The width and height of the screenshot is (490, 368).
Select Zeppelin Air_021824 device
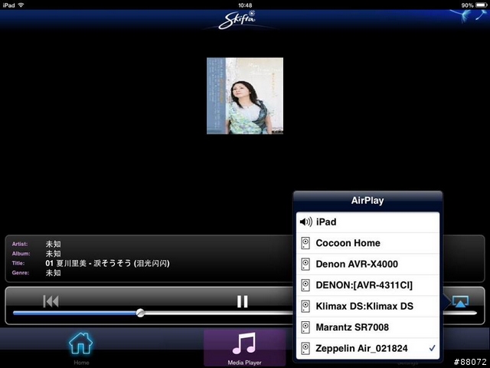point(367,348)
